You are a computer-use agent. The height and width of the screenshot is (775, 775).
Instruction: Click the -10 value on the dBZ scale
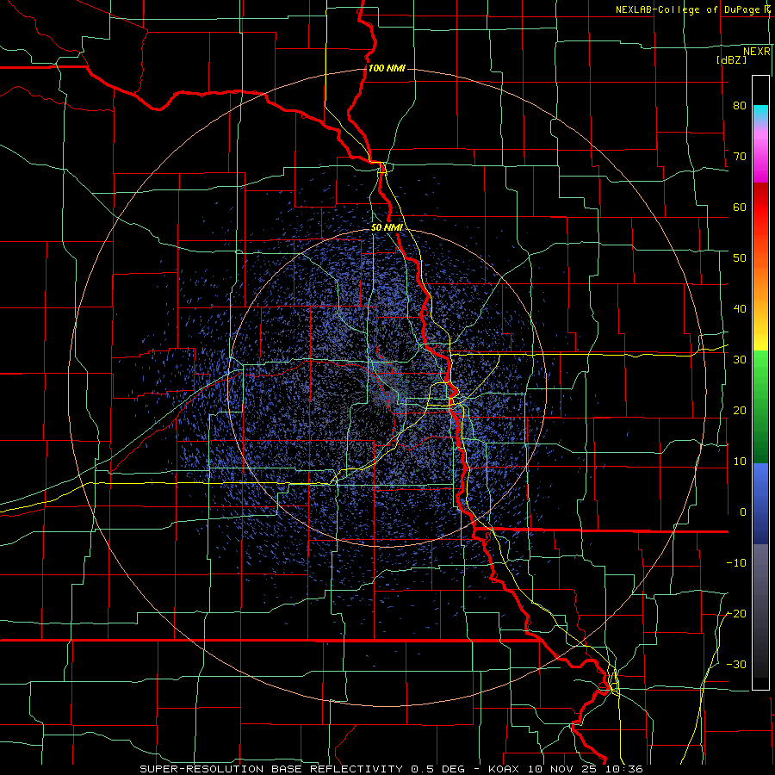tap(736, 563)
